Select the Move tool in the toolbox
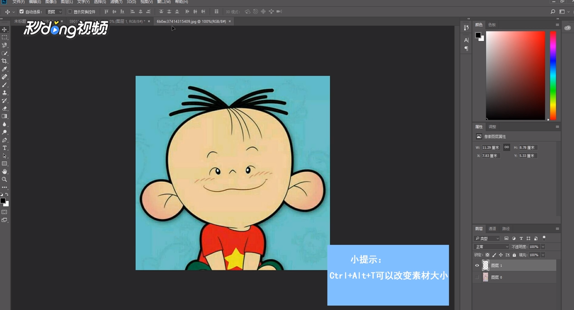Viewport: 574px width, 310px height. click(x=5, y=30)
